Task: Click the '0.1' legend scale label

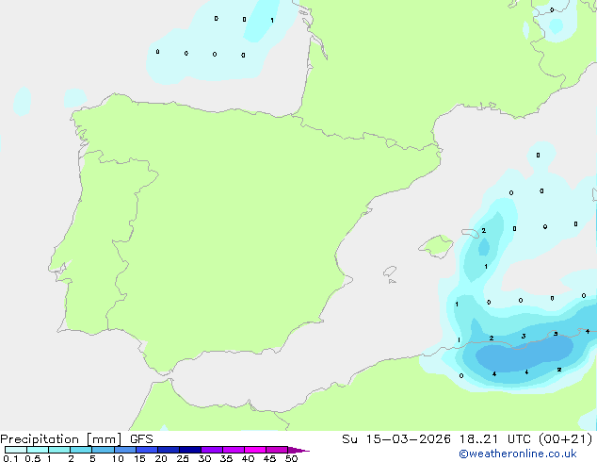Action: (10, 458)
